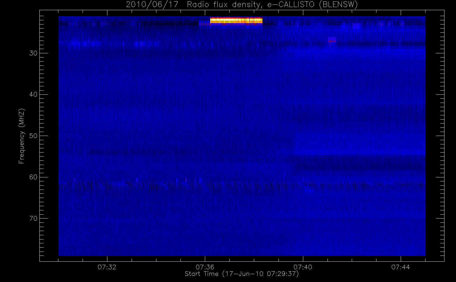Click the 07:40 time tick label
456x282 pixels.
[x=303, y=267]
